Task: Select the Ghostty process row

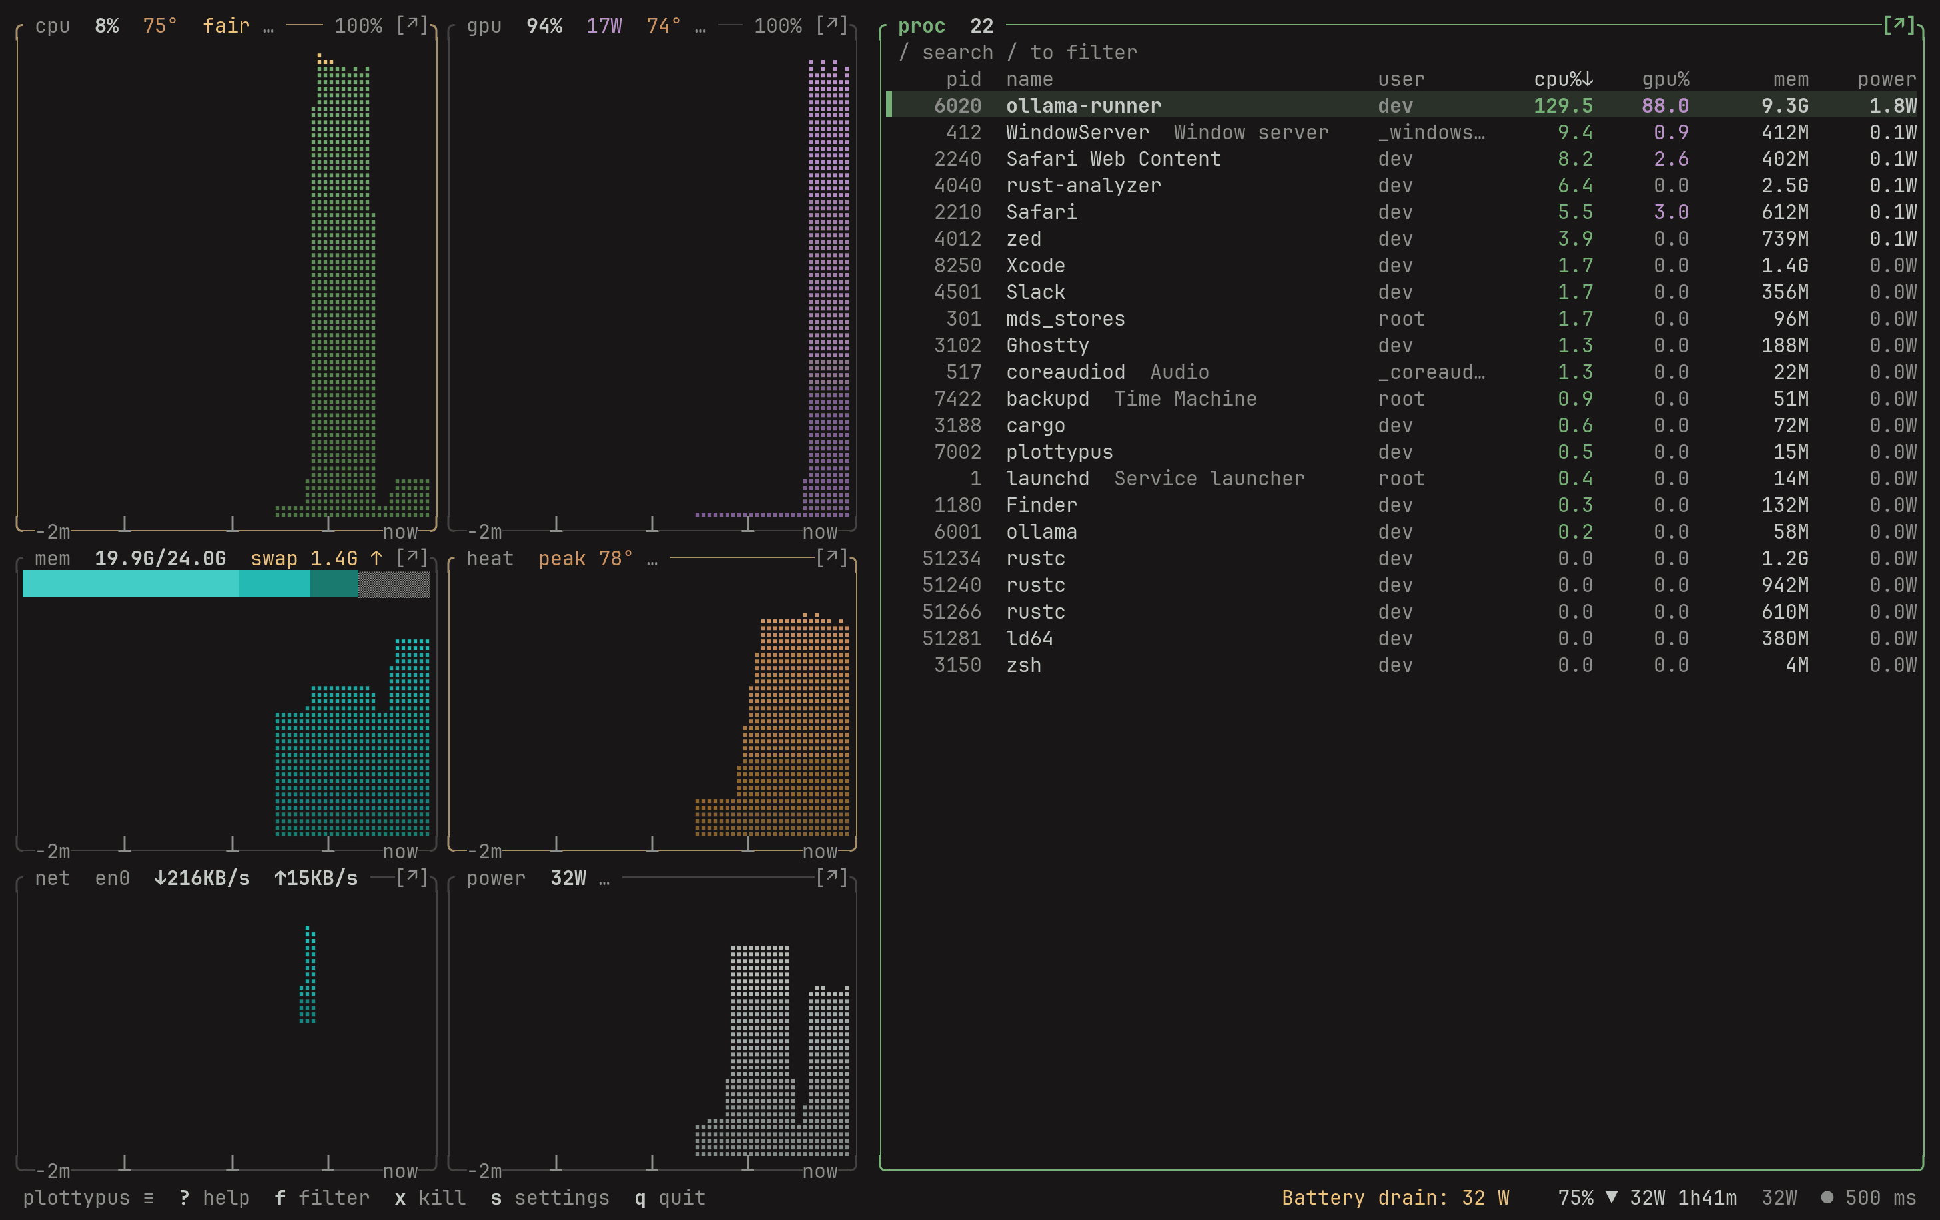Action: tap(1402, 345)
